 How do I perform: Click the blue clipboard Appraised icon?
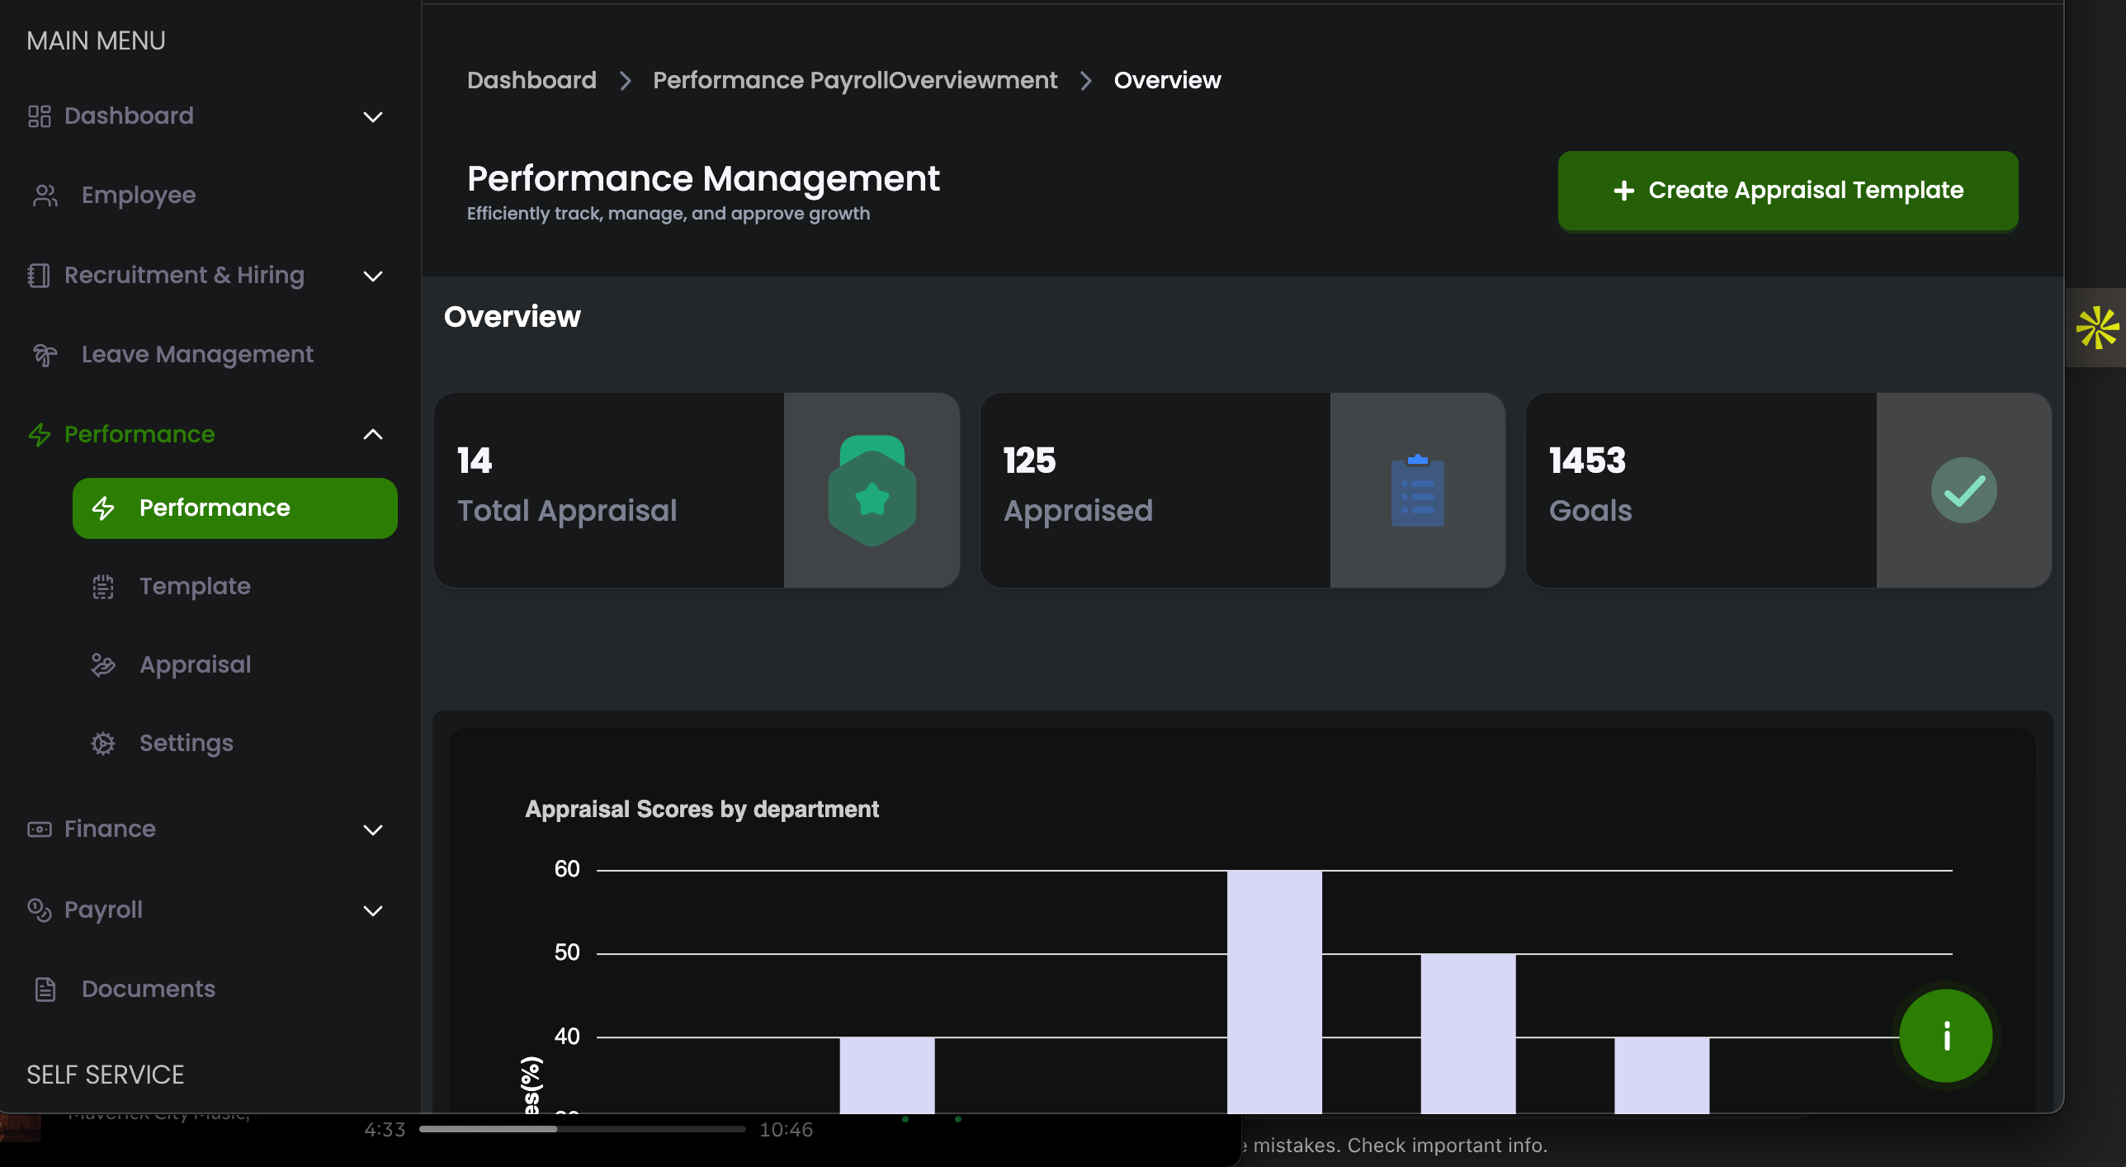[x=1417, y=490]
